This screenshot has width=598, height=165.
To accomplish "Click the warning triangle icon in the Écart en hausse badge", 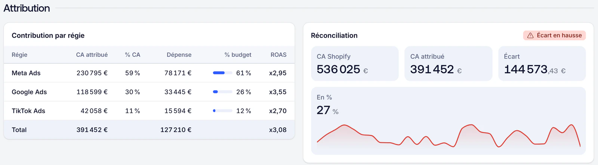I will [530, 35].
